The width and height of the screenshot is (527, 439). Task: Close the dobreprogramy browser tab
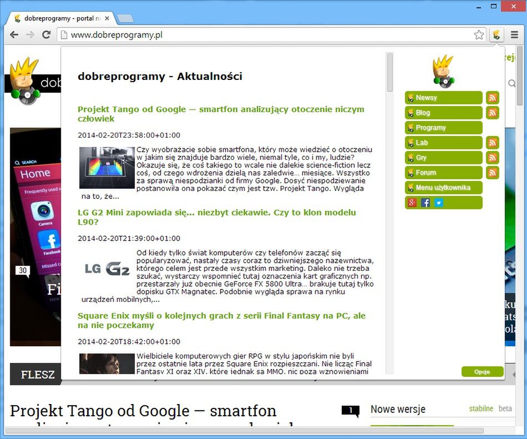(x=107, y=18)
